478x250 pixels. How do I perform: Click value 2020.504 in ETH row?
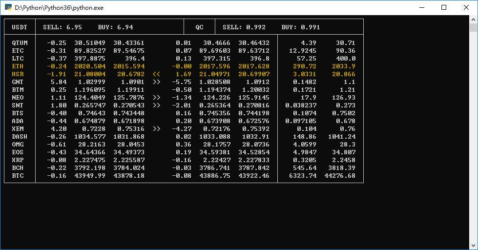pos(90,66)
